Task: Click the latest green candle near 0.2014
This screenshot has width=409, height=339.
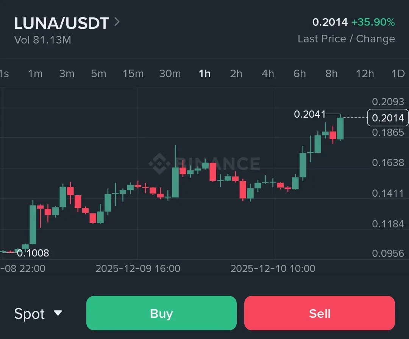Action: coord(340,129)
